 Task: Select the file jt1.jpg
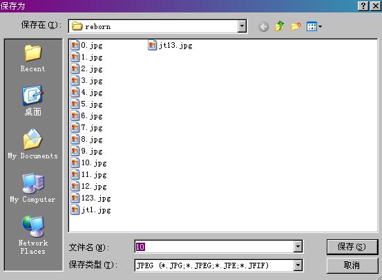90,209
